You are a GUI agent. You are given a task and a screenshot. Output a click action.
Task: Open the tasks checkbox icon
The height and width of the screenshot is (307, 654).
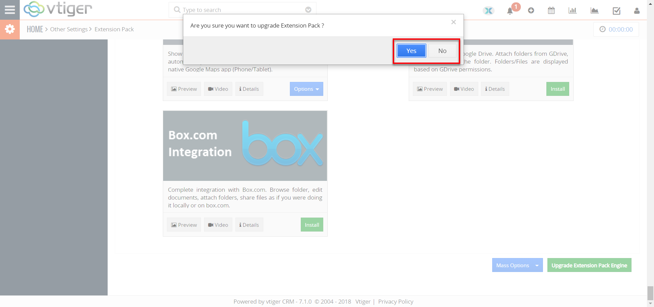pyautogui.click(x=617, y=11)
